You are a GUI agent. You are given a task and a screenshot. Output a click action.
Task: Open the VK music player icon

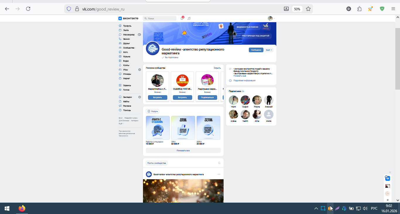point(189,18)
